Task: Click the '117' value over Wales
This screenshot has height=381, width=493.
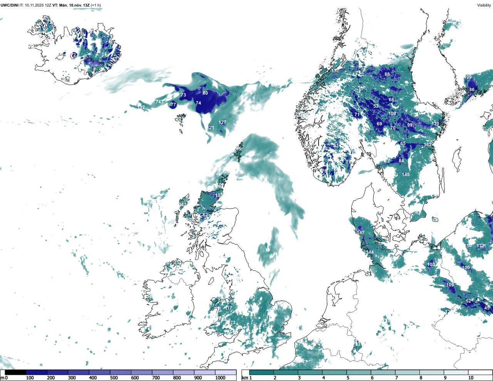Action: click(x=229, y=308)
